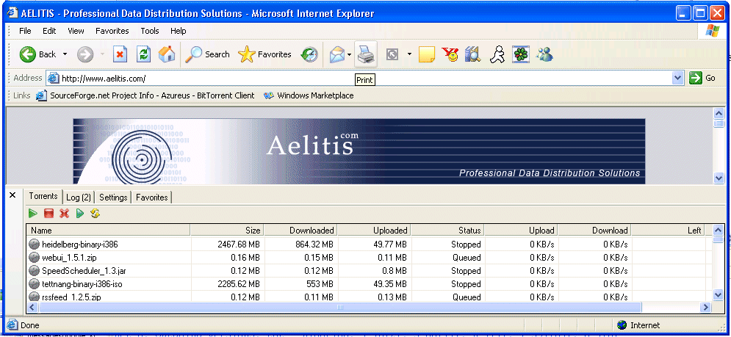The height and width of the screenshot is (337, 731).
Task: Open the File menu
Action: click(25, 32)
